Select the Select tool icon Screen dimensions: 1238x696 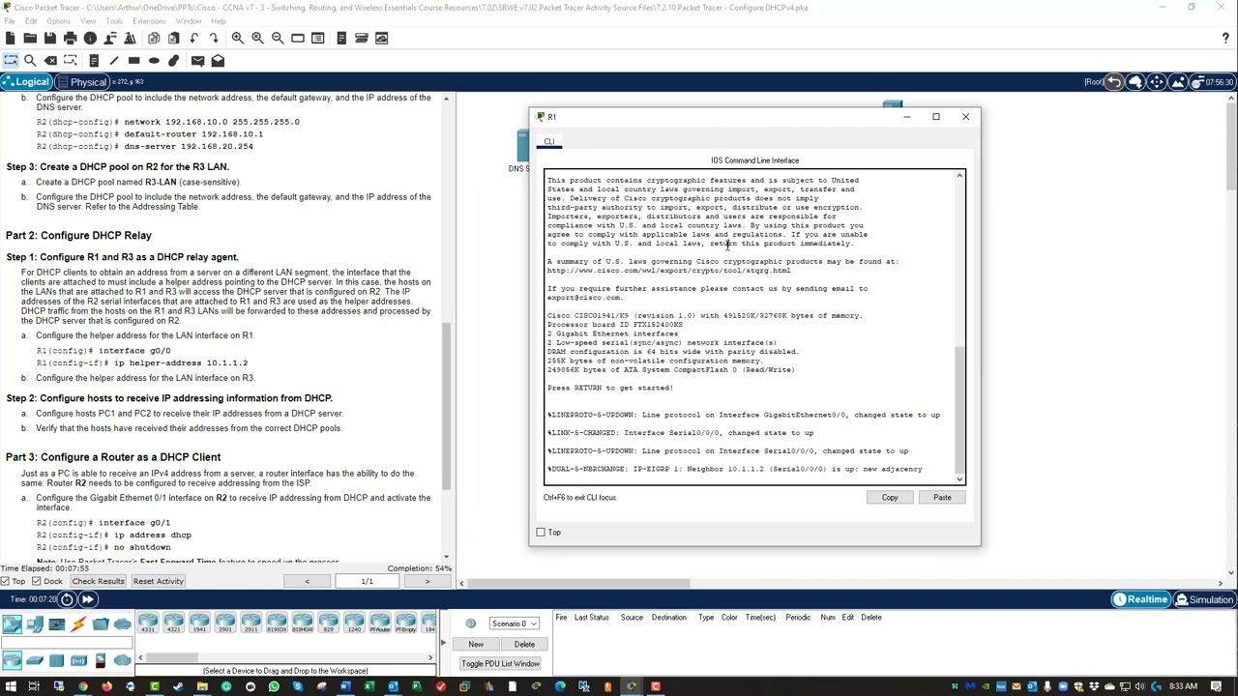click(10, 60)
